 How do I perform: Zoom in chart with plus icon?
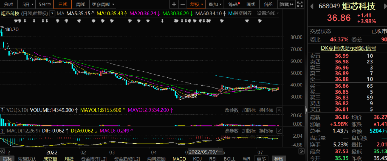click(x=174, y=4)
